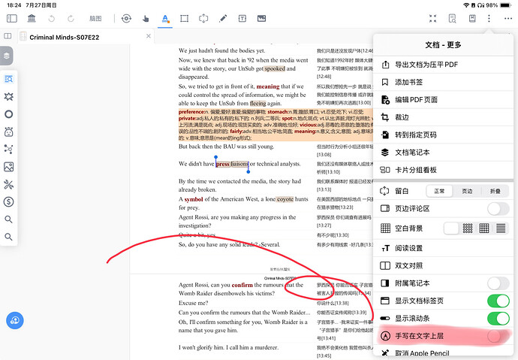Switch to the Criminal Minds-S07E22 tab
Screen dimensions: 518x360
coord(65,38)
